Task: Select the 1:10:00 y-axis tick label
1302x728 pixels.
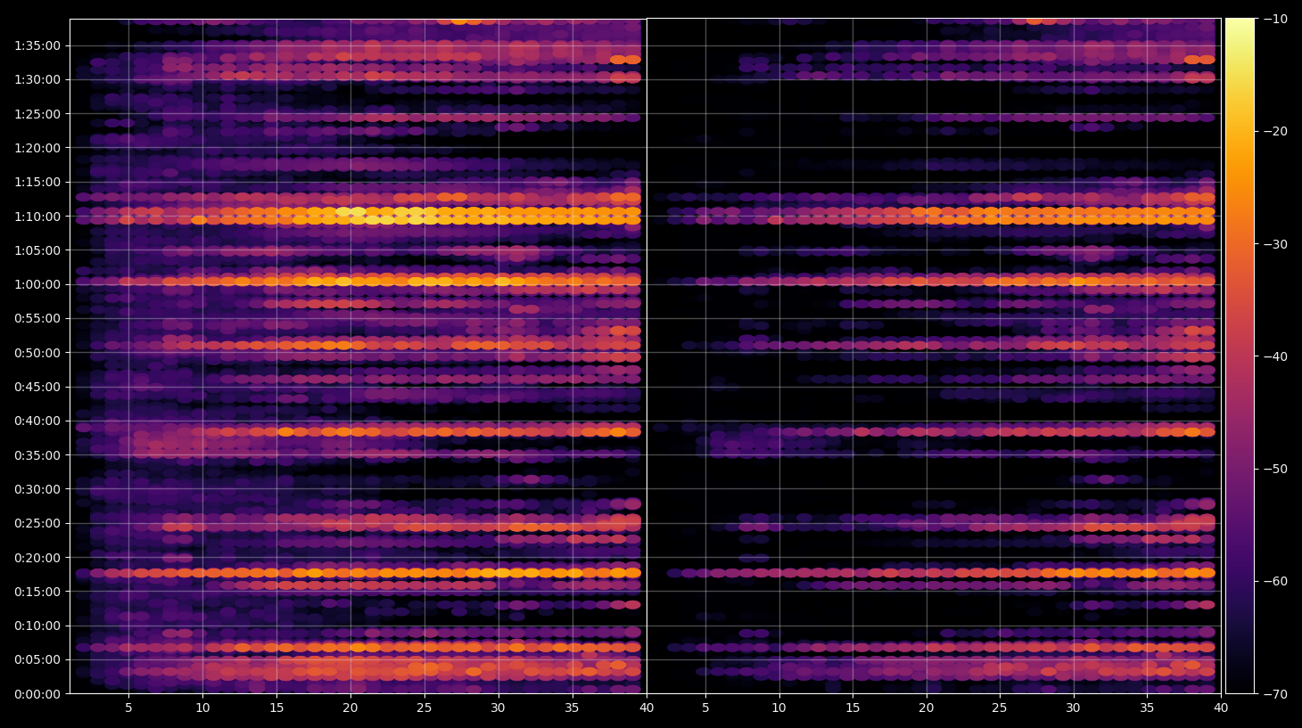Action: click(37, 217)
